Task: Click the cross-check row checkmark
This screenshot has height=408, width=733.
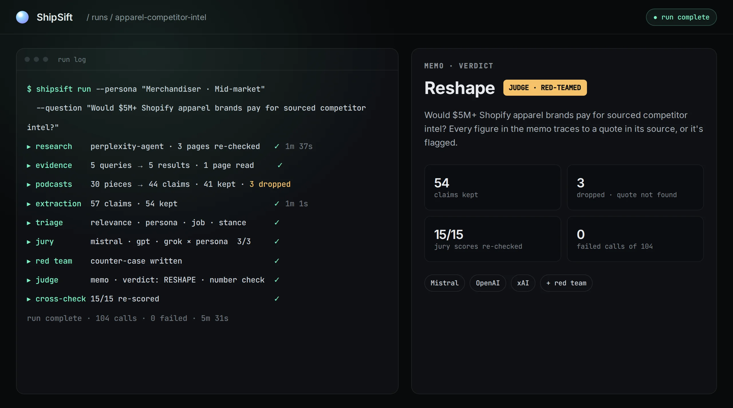Action: tap(277, 299)
